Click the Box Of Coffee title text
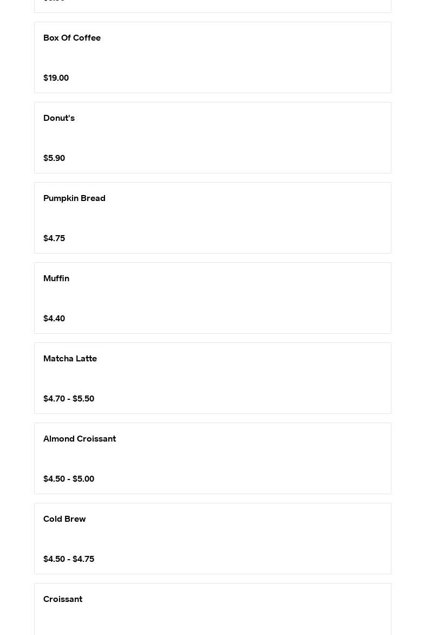The height and width of the screenshot is (635, 425). pyautogui.click(x=72, y=38)
